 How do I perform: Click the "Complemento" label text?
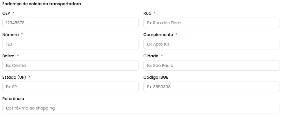click(x=158, y=35)
